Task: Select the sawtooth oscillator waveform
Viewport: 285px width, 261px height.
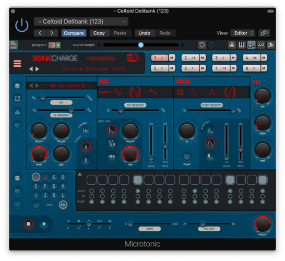Action: pos(153,92)
